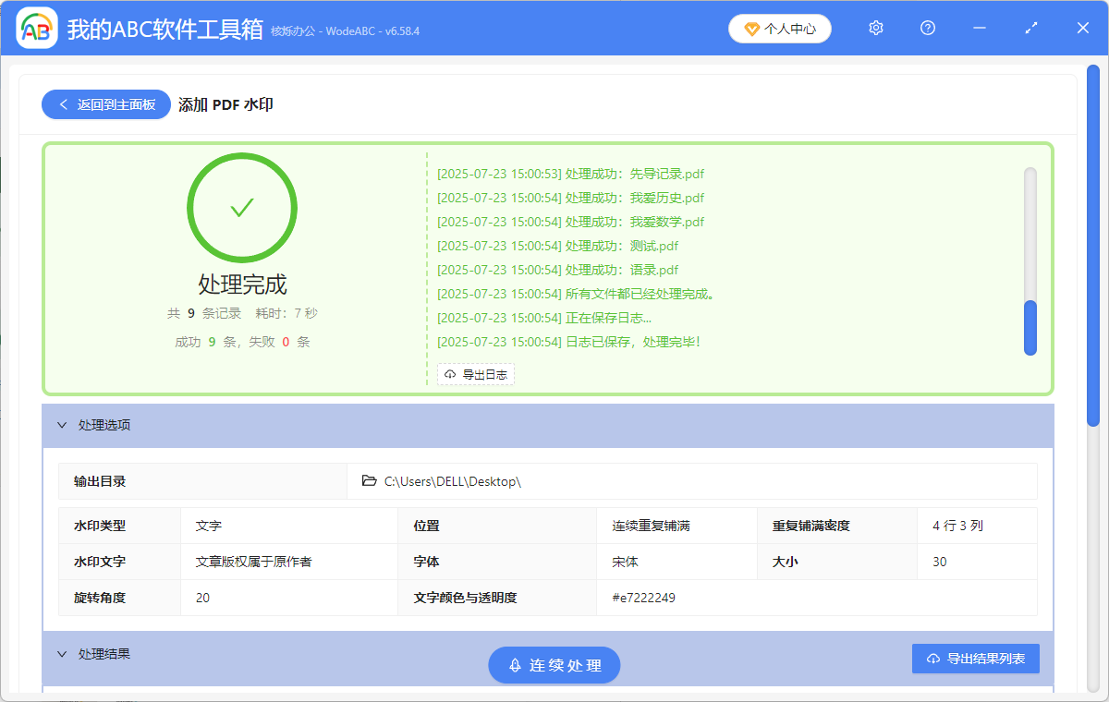Screen dimensions: 1109x702
Task: Collapse the 处理结果 section chevron
Action: tap(62, 654)
